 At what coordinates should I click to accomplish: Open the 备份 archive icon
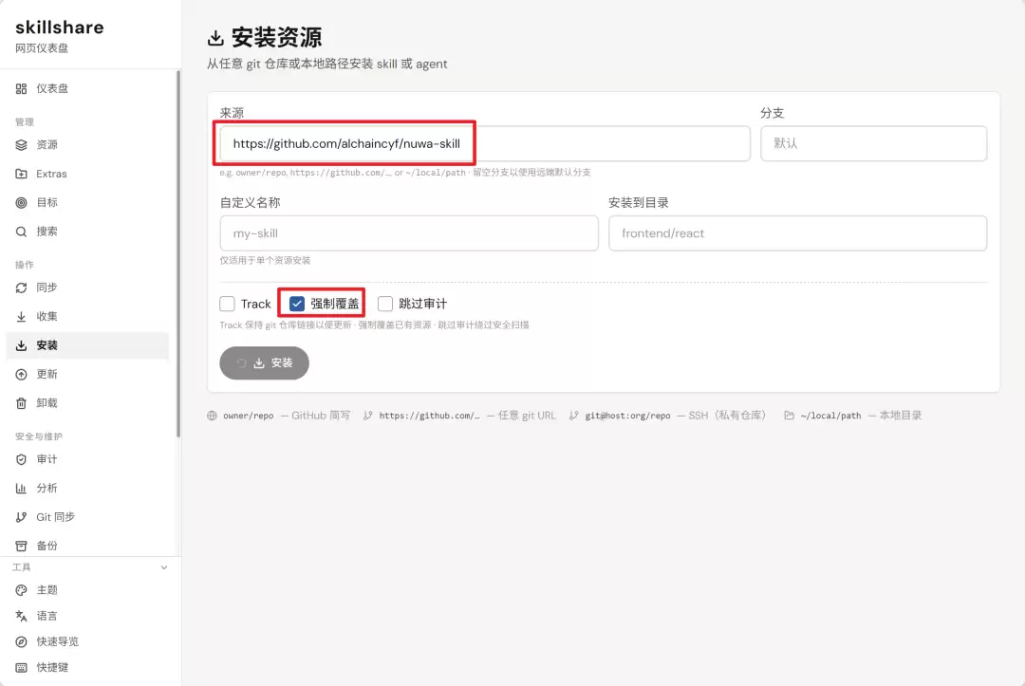(x=21, y=546)
